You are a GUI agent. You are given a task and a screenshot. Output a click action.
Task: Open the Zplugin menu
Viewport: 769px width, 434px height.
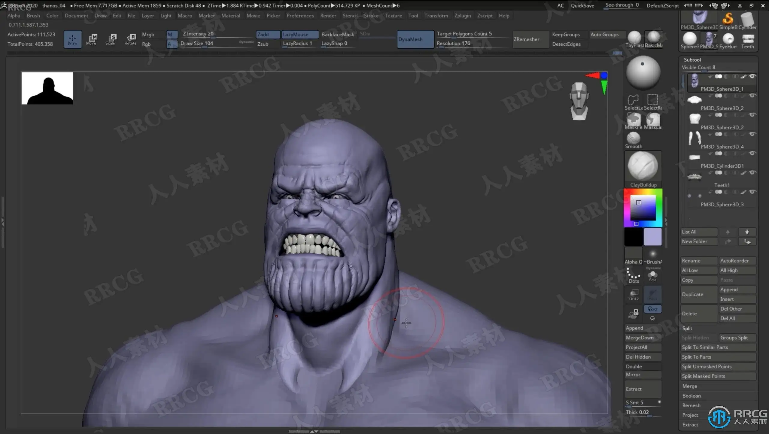tap(462, 16)
